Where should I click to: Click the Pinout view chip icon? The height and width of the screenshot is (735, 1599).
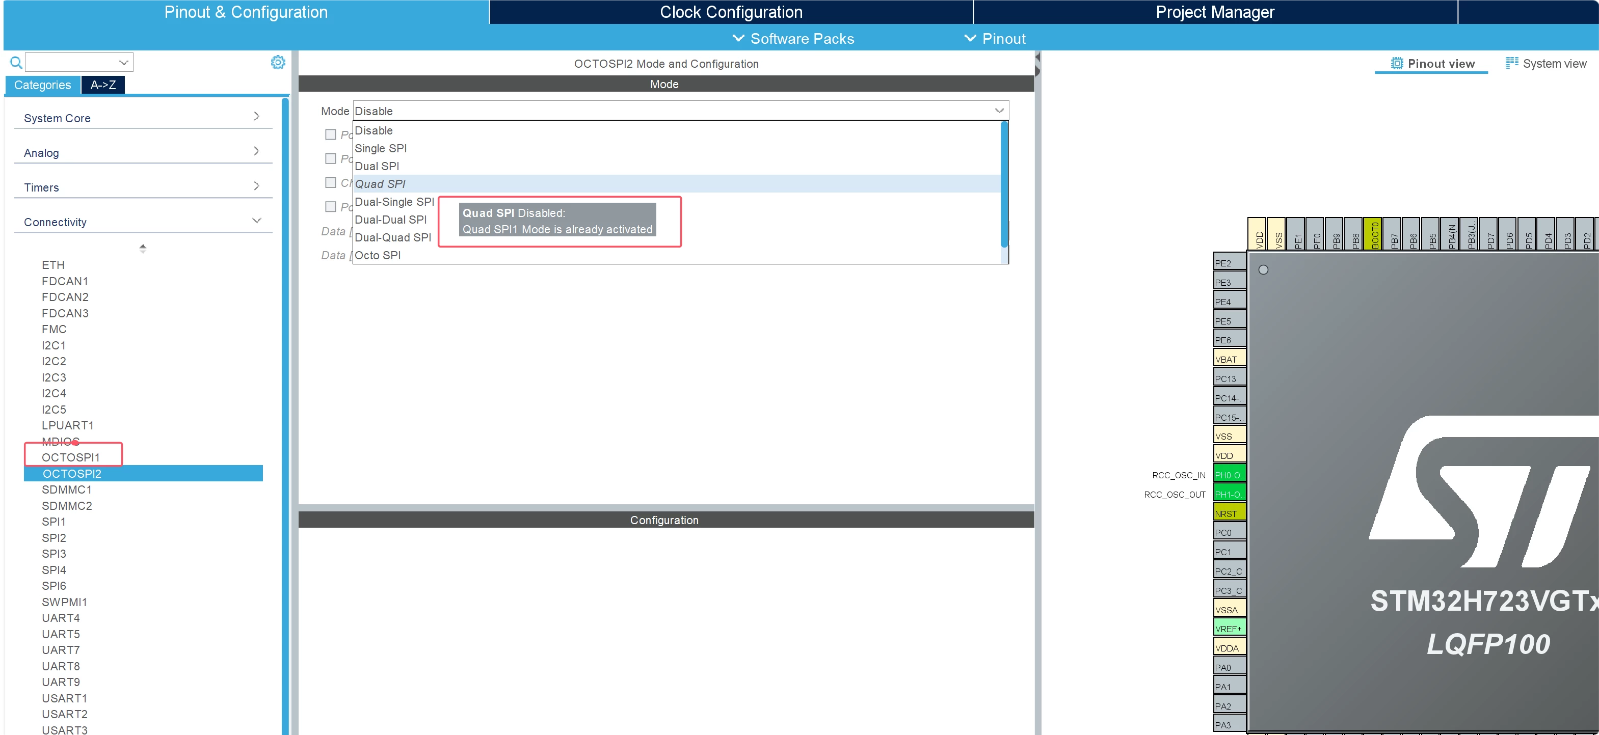[1397, 63]
